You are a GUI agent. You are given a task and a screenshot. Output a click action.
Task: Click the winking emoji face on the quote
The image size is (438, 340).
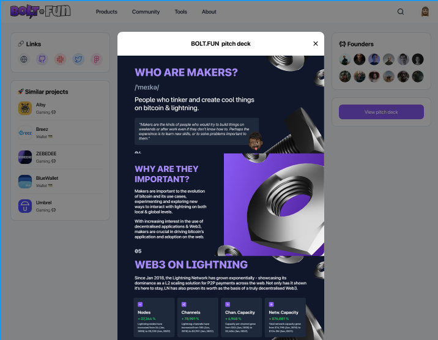(255, 141)
